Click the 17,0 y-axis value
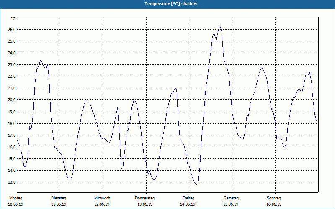 point(12,135)
